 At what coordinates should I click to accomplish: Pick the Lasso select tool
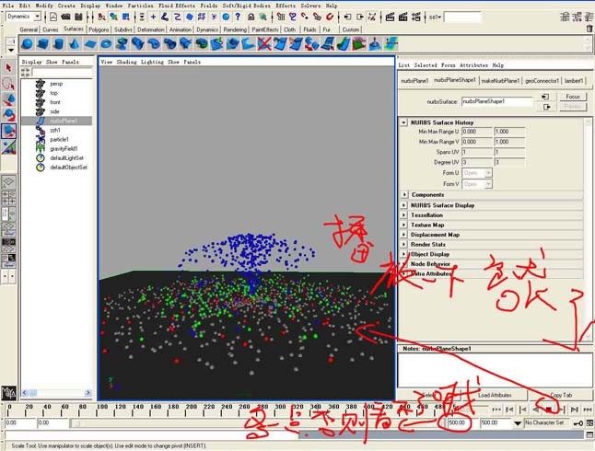(x=8, y=84)
